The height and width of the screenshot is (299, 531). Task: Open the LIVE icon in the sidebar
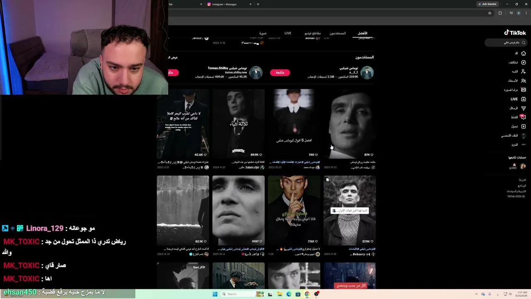523,99
